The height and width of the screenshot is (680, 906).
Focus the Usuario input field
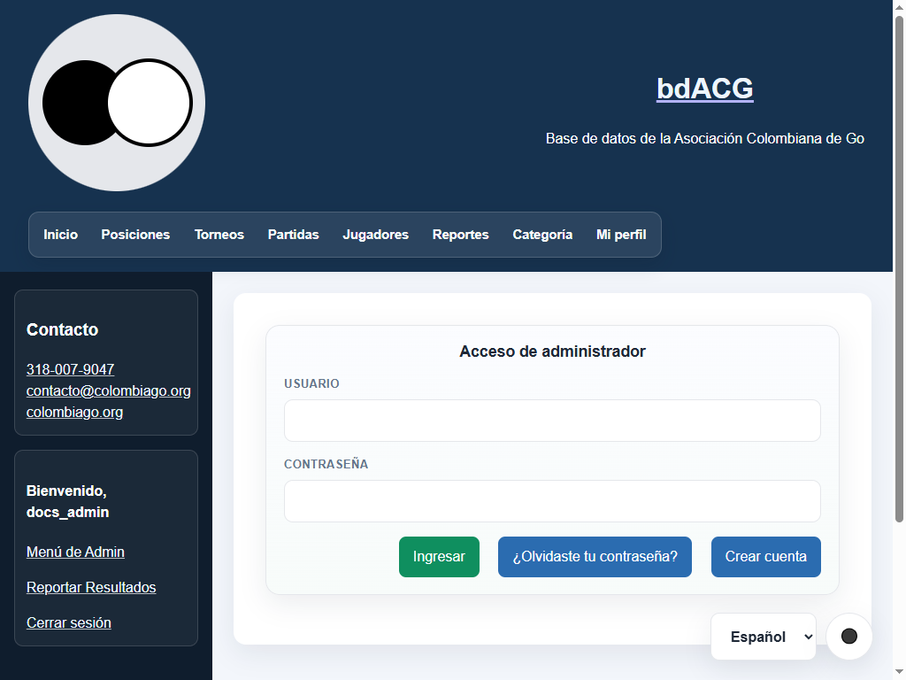tap(552, 421)
